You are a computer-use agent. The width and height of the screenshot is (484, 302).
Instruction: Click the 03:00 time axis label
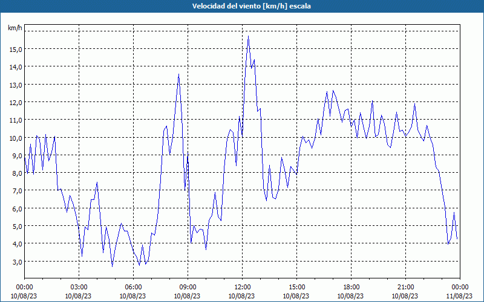[79, 288]
